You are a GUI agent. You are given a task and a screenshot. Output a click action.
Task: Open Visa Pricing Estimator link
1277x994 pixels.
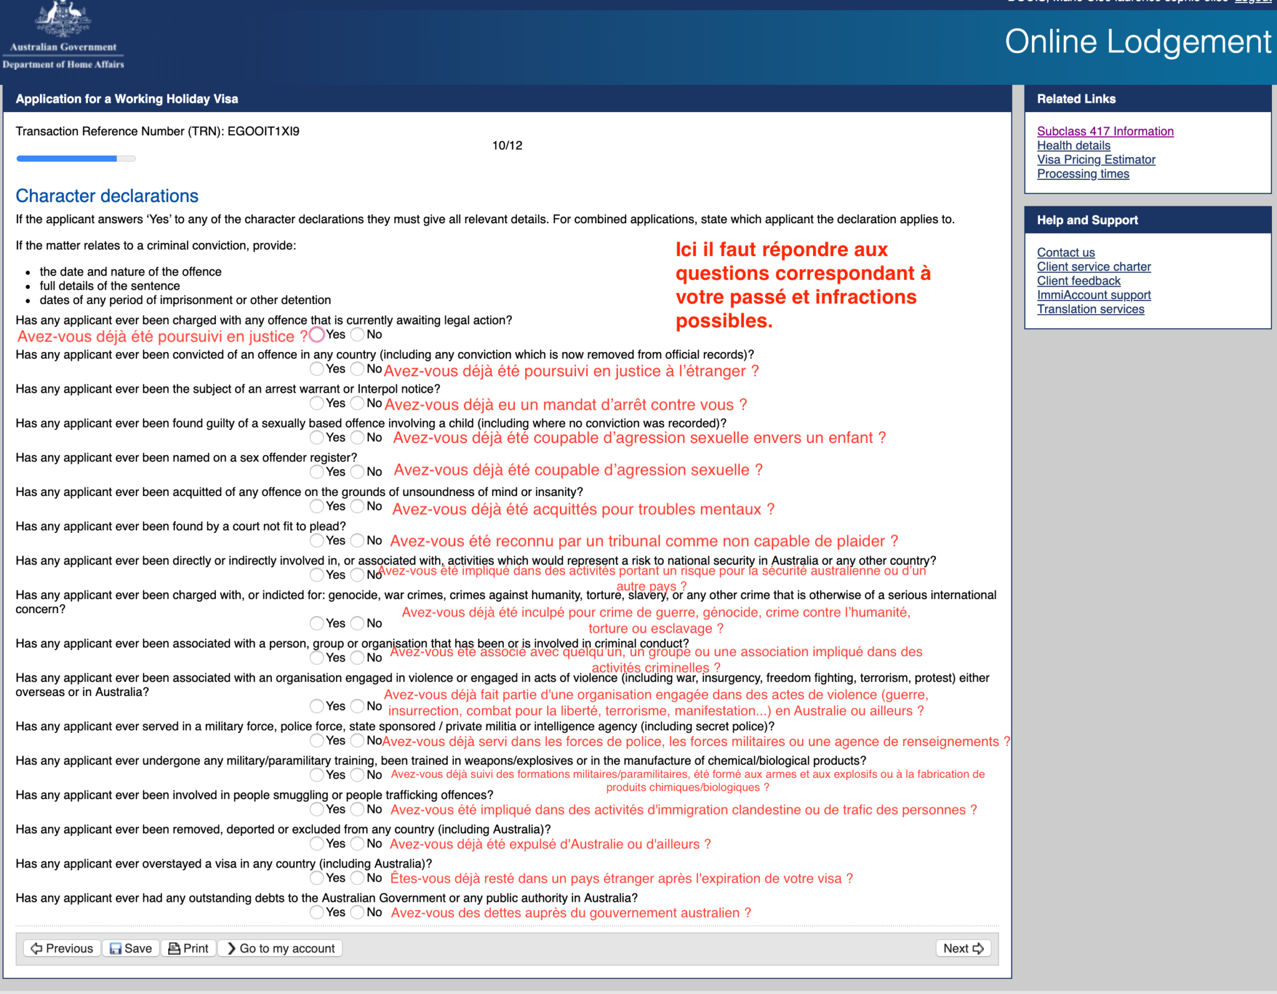point(1096,160)
